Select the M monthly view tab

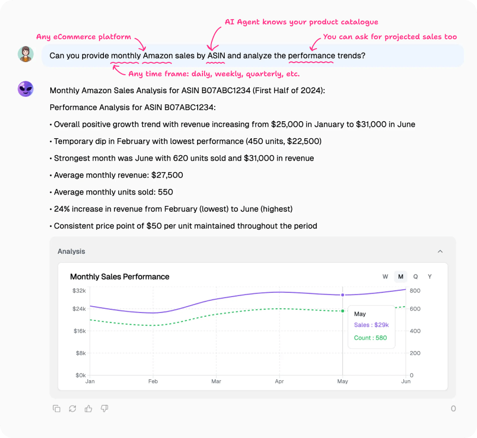tap(400, 276)
